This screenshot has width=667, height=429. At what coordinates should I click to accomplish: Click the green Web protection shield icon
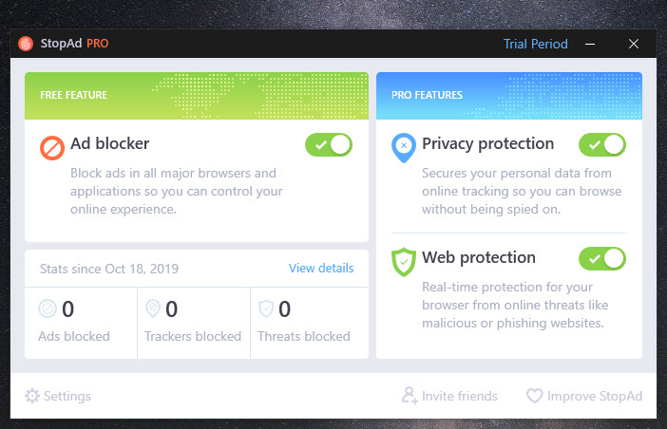point(403,260)
